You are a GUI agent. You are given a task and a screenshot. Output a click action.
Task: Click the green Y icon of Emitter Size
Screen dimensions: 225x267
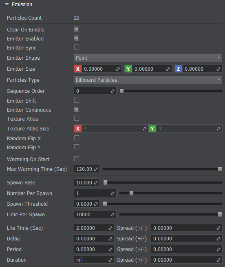coord(128,69)
